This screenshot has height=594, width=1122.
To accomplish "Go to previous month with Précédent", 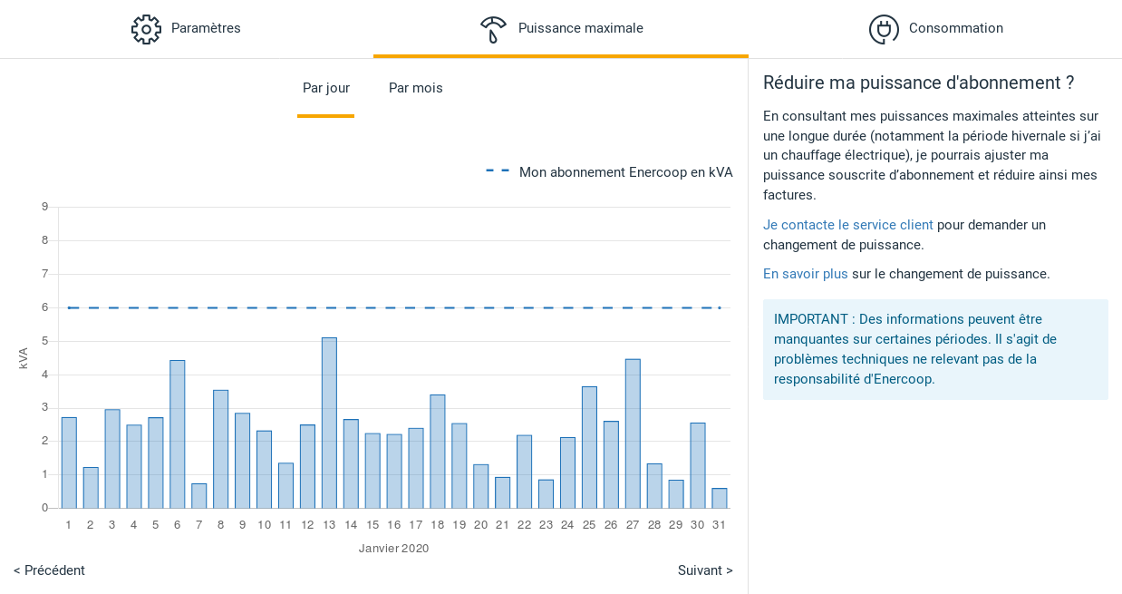I will click(49, 570).
